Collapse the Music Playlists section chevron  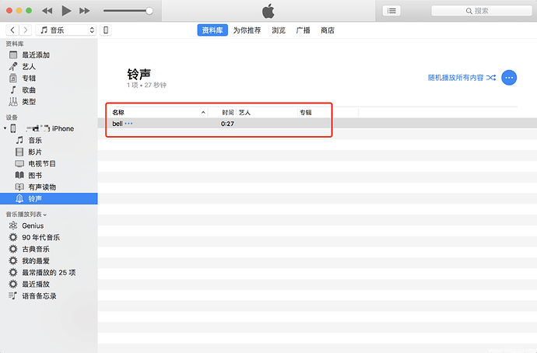45,215
